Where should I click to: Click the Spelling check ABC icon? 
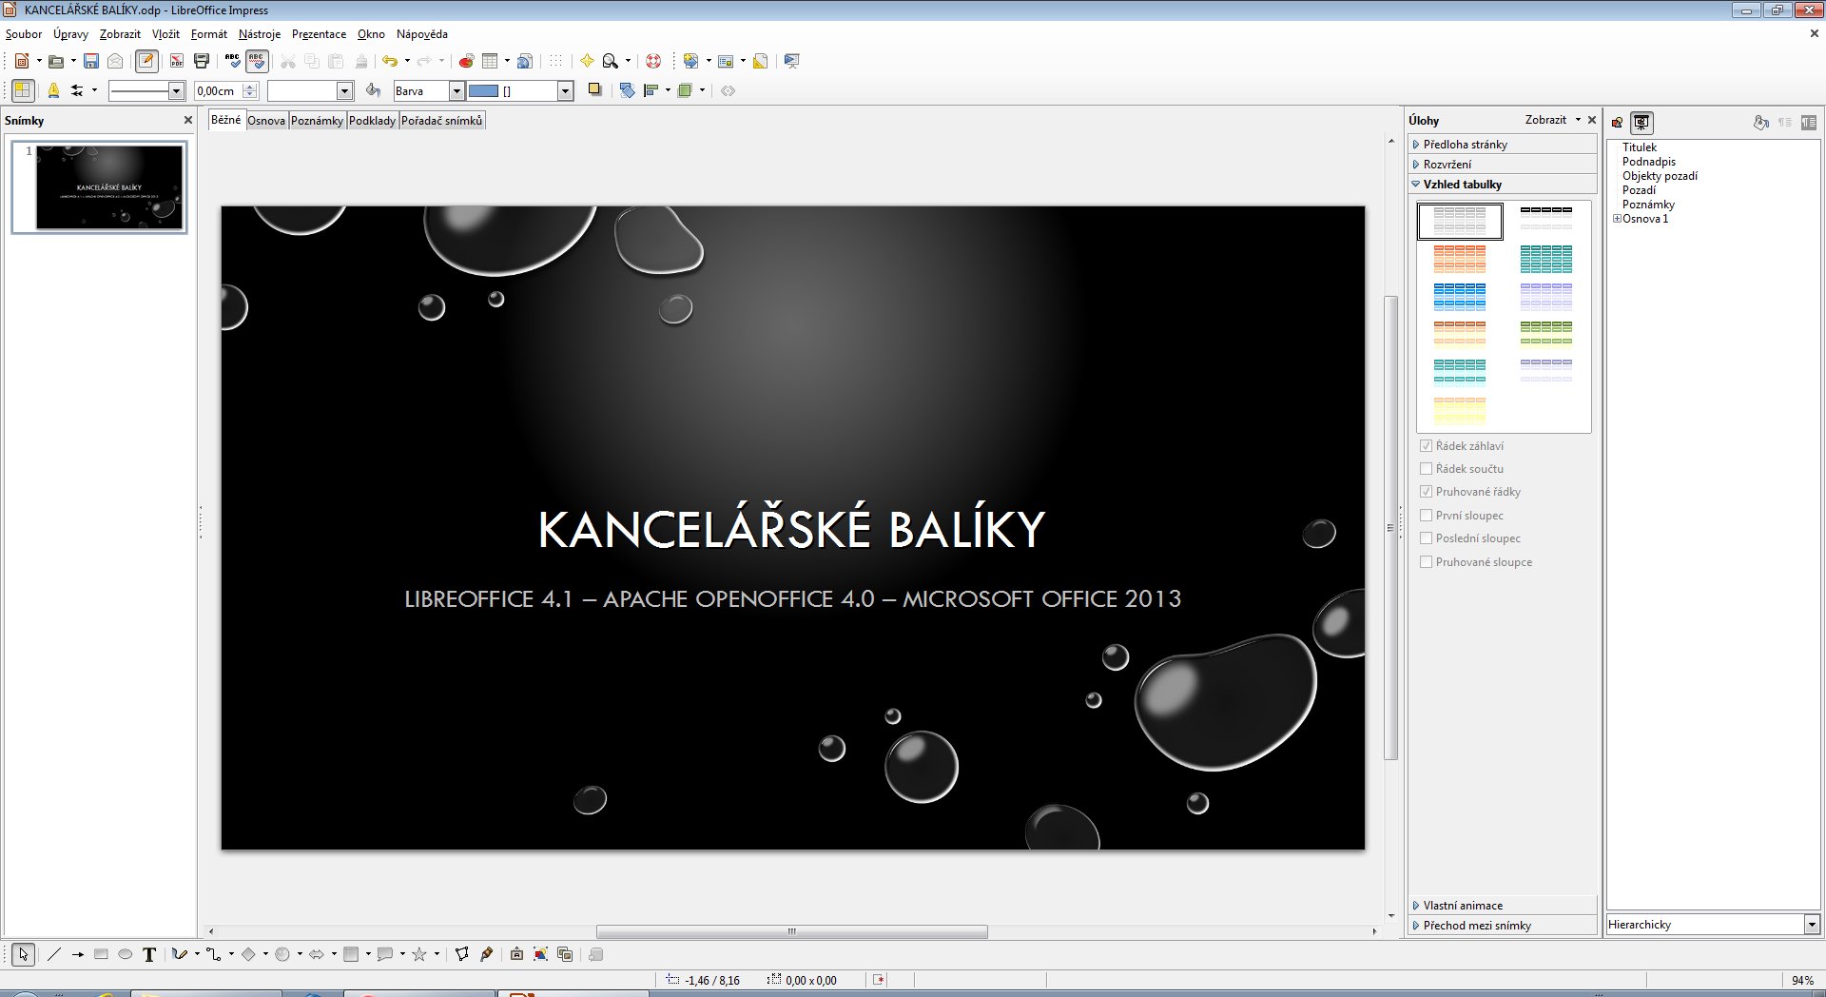(233, 61)
